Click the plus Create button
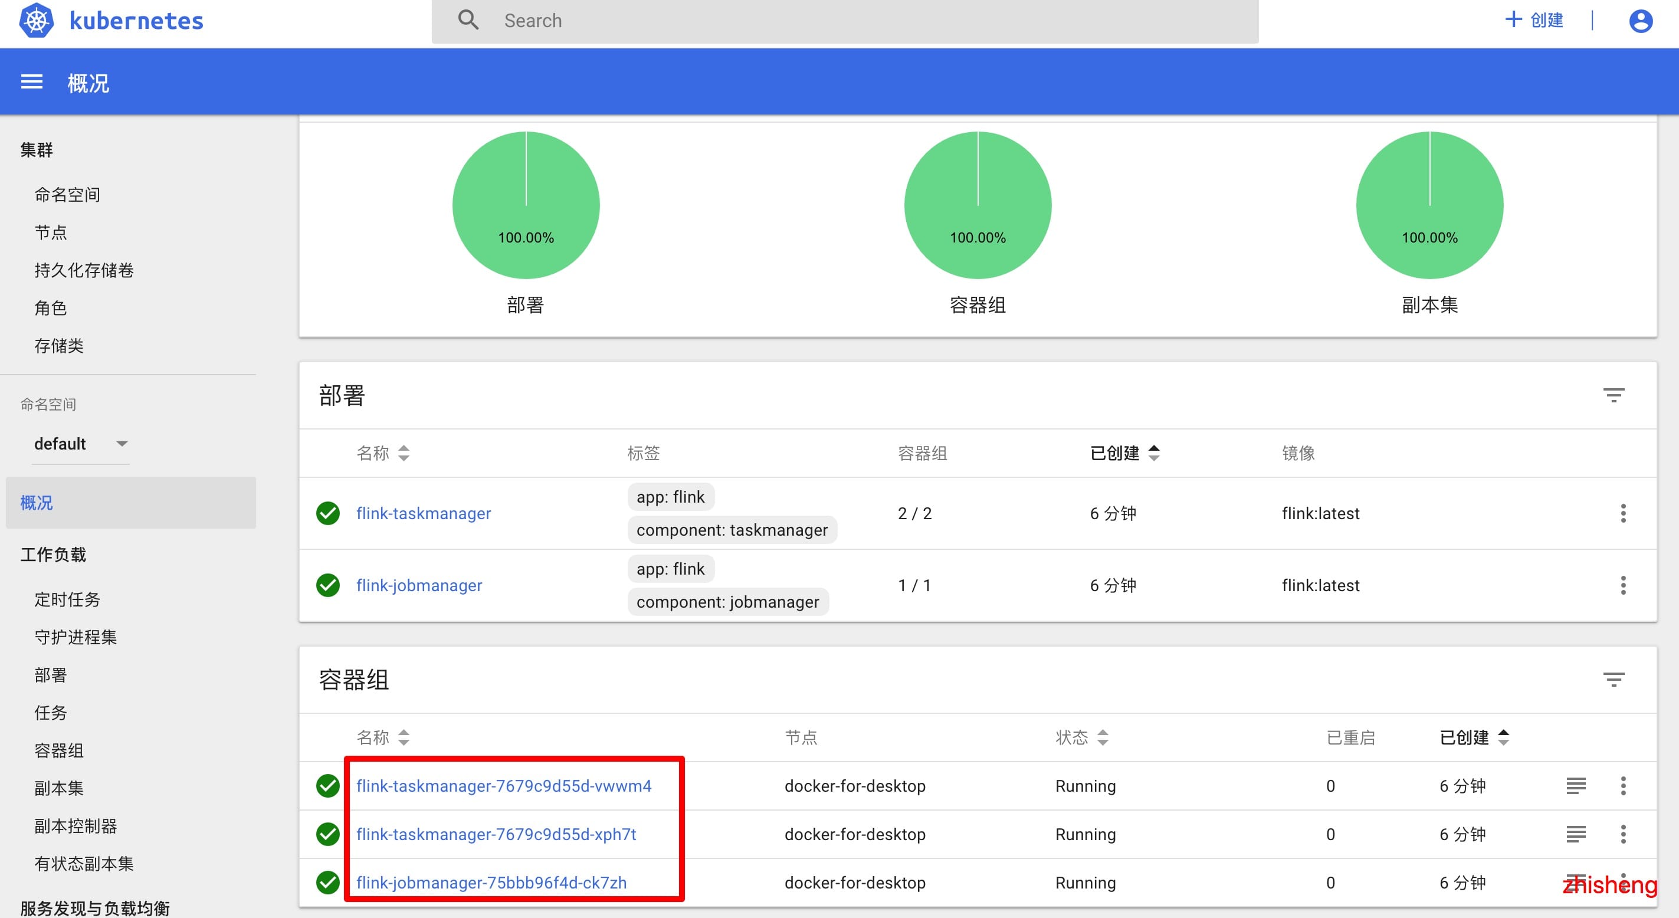 pyautogui.click(x=1533, y=20)
